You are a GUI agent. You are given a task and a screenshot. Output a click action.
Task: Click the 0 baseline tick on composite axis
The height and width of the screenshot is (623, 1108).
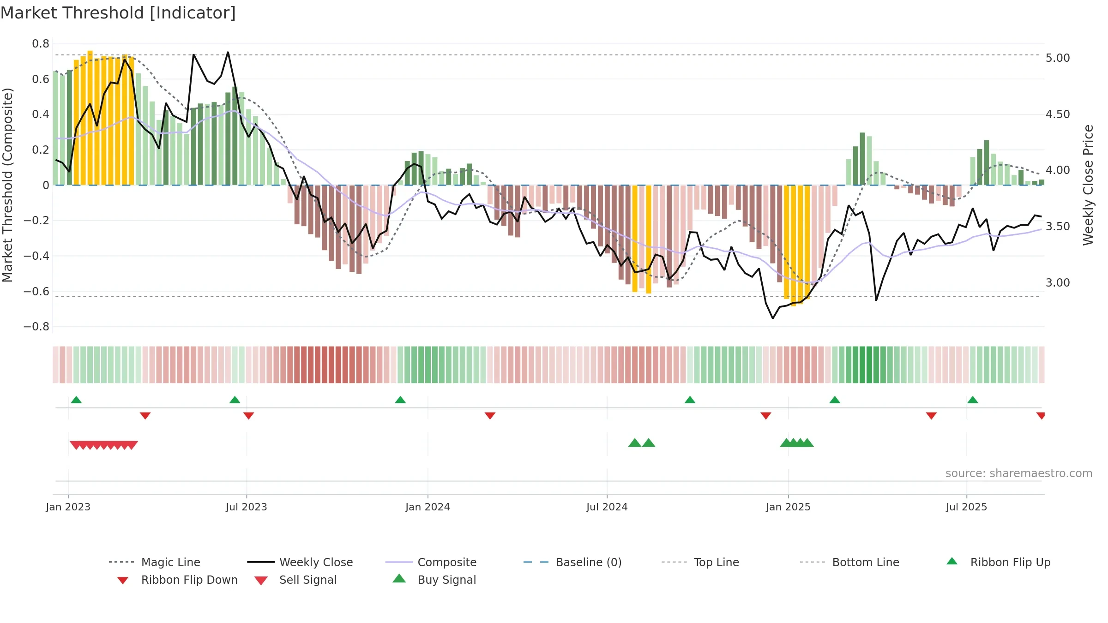[46, 185]
